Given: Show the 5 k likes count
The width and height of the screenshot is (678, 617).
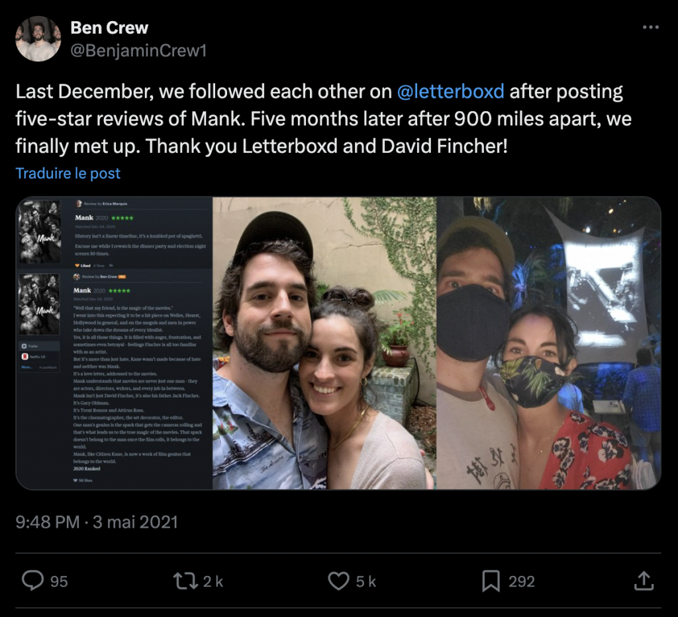Looking at the screenshot, I should click(x=365, y=582).
